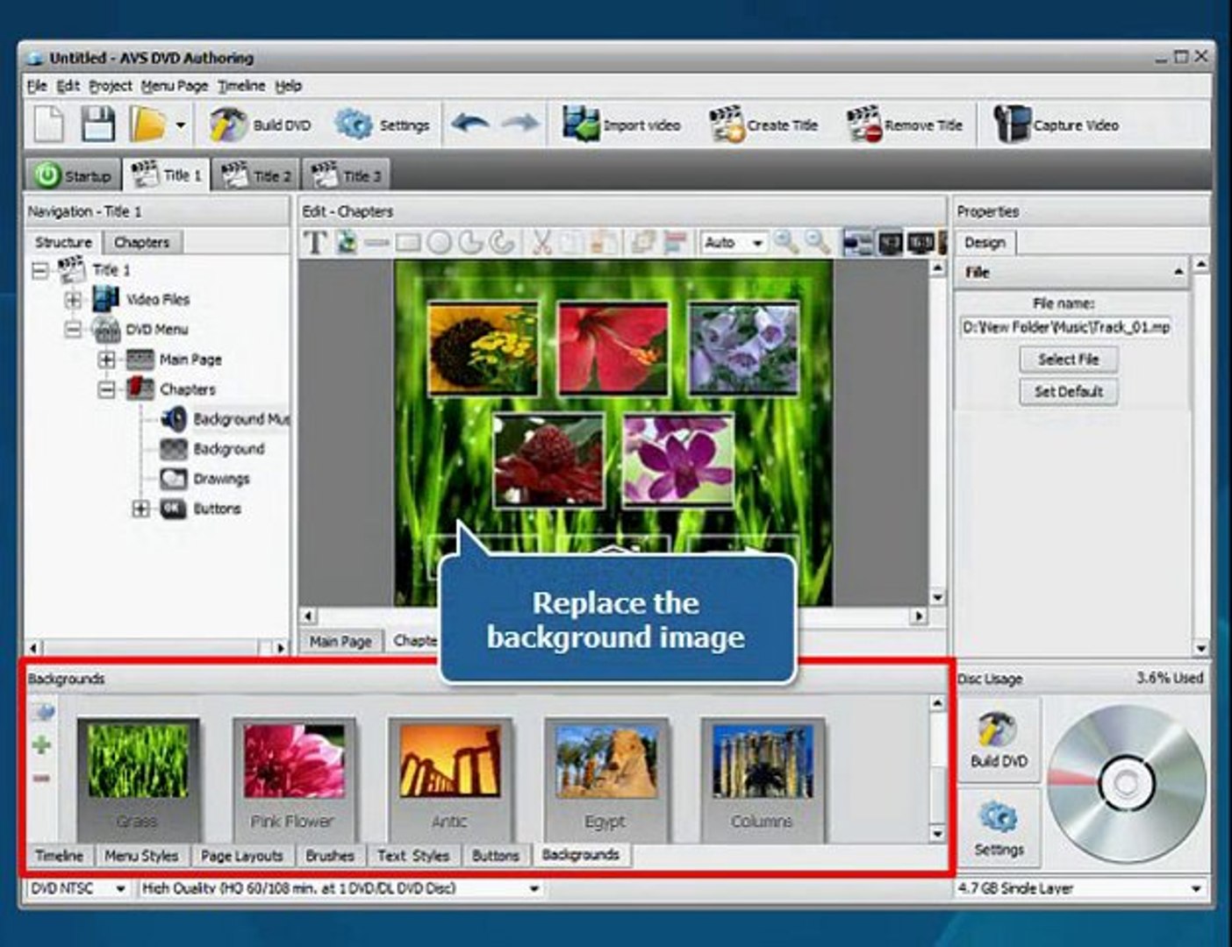
Task: Click Build DVD in the top toolbar
Action: click(x=260, y=125)
